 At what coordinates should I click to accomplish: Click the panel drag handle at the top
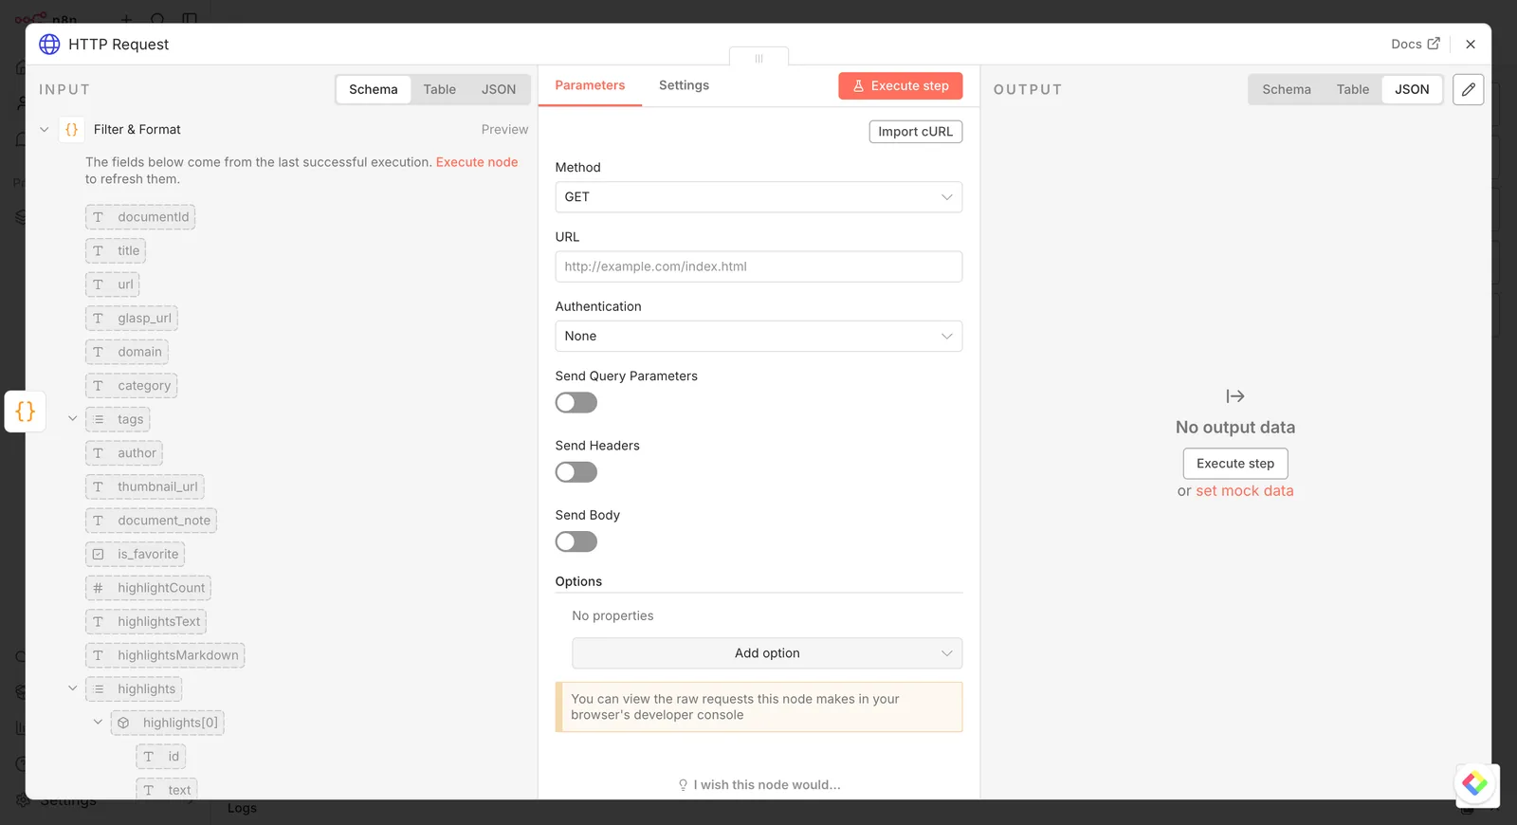pos(758,58)
